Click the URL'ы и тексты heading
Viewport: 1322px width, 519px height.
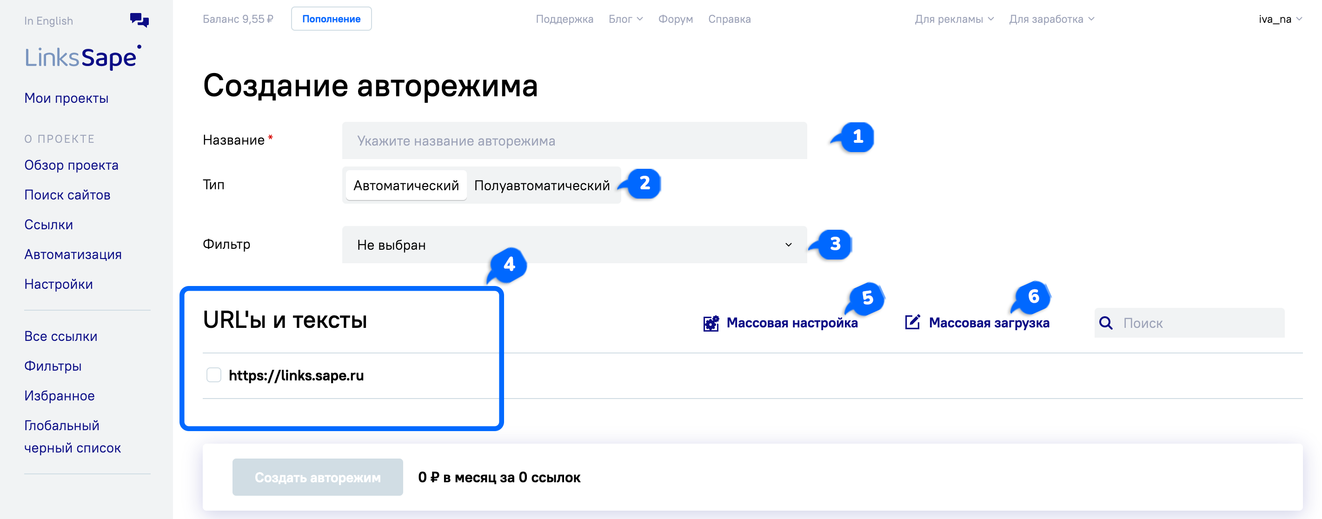tap(285, 320)
